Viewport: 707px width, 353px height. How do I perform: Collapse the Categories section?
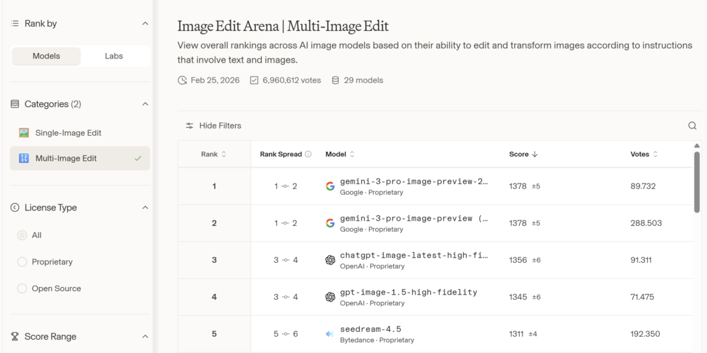[145, 104]
